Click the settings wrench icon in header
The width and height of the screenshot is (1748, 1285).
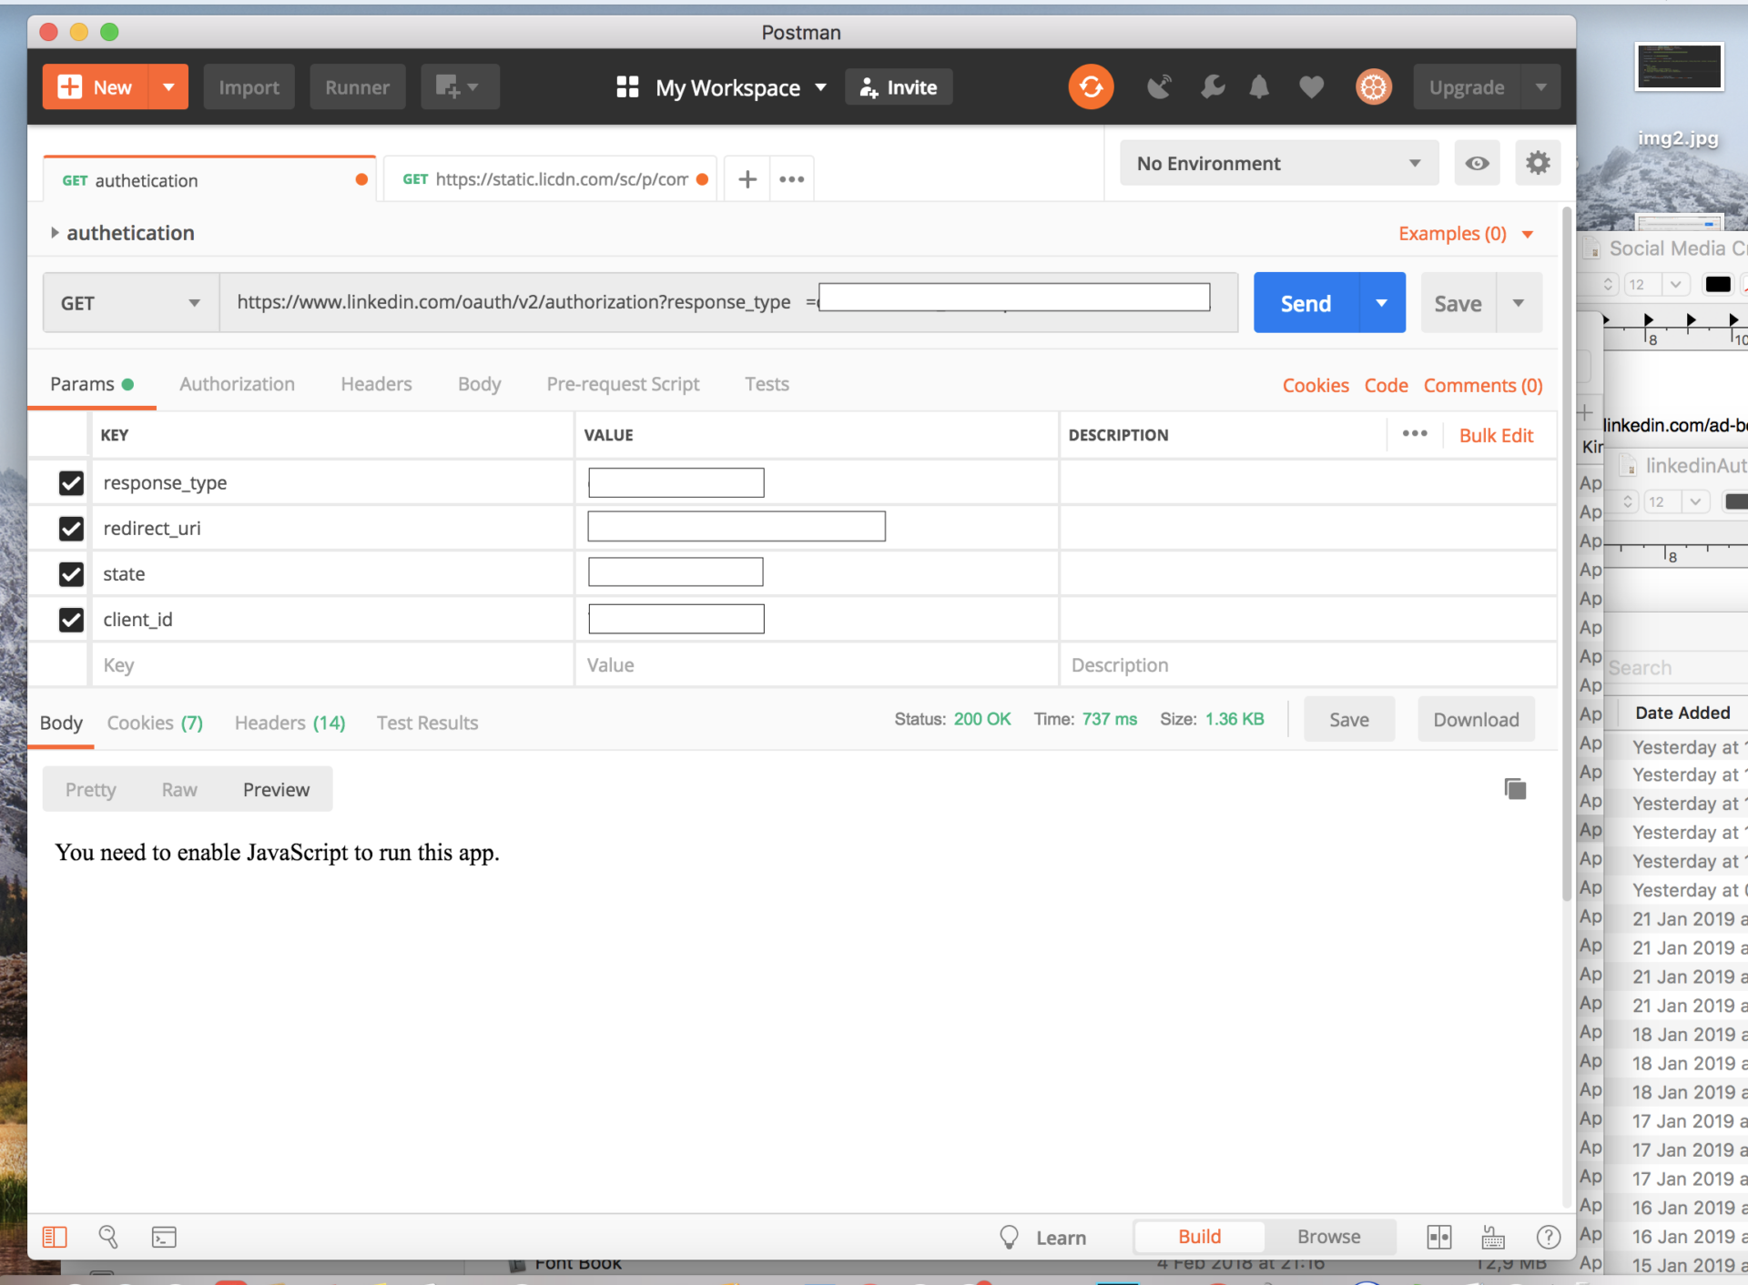1213,86
